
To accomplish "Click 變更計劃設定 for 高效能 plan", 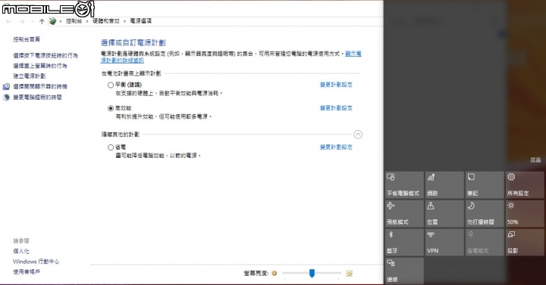I will click(336, 108).
